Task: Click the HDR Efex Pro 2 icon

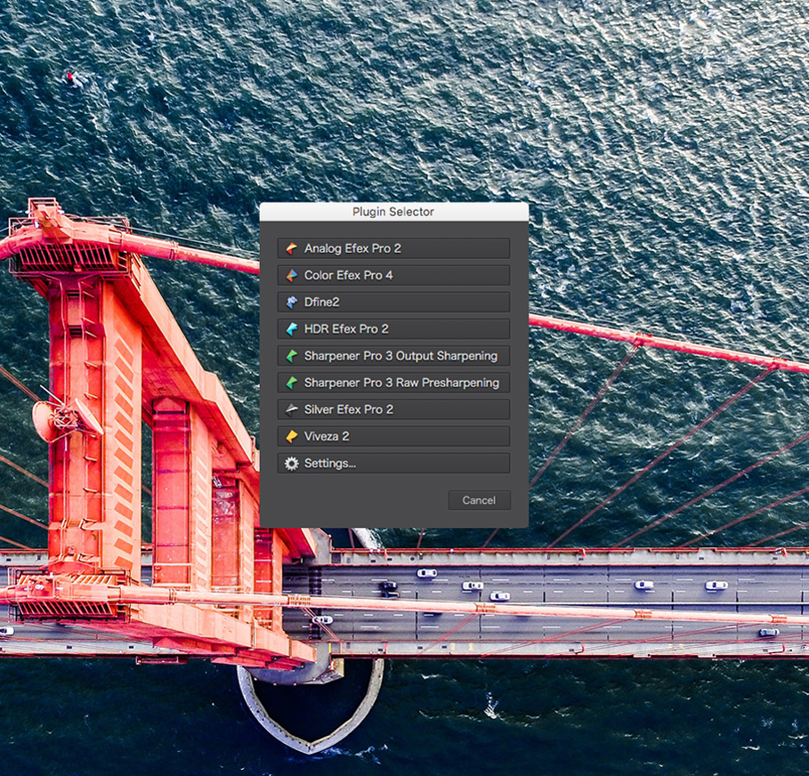Action: click(292, 329)
